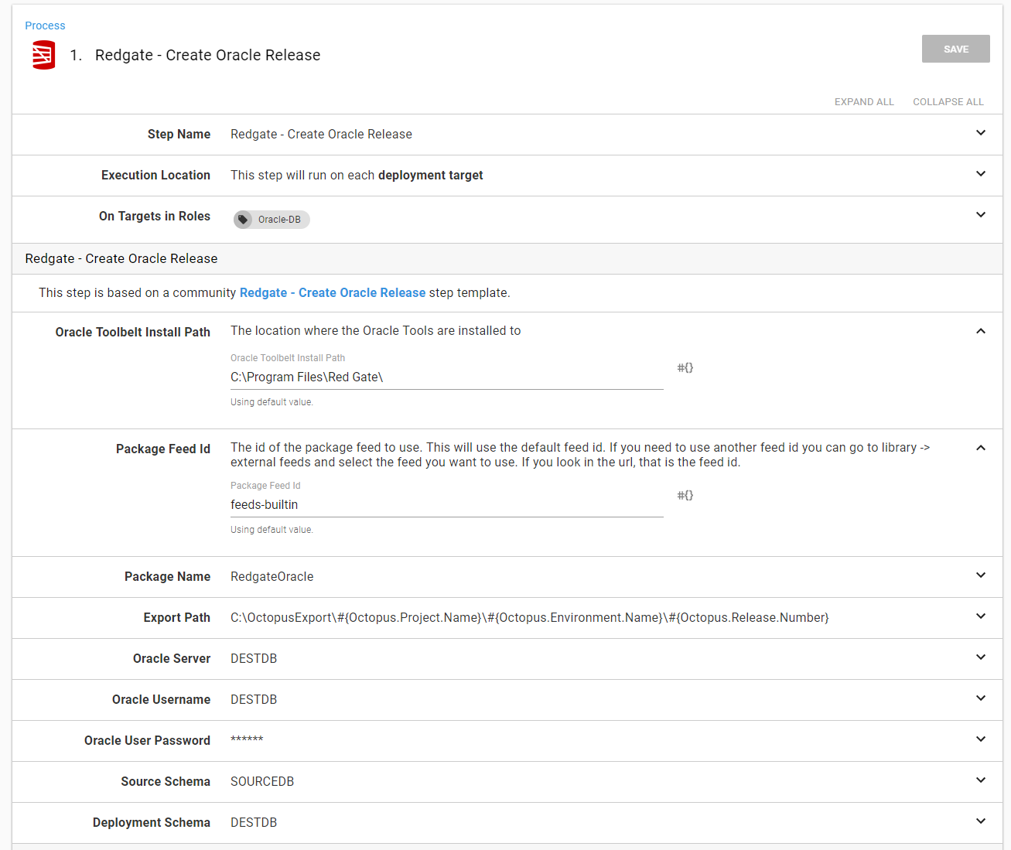Expand the Export Path row
The image size is (1011, 850).
click(x=980, y=616)
